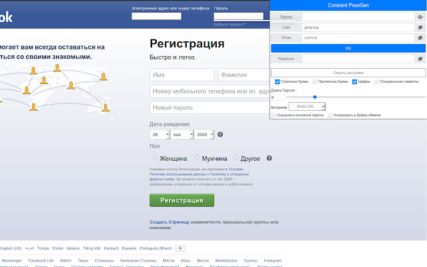Viewport: 427px width, 267px height.
Task: Switch language to Español
Action: [x=129, y=248]
